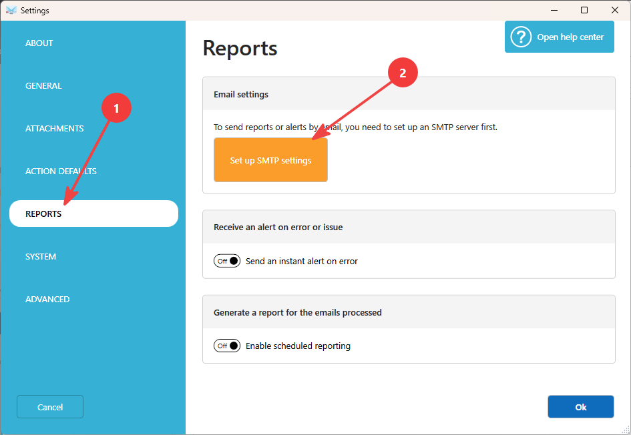Click the question mark help icon
Screen dimensions: 631x435
[x=521, y=37]
